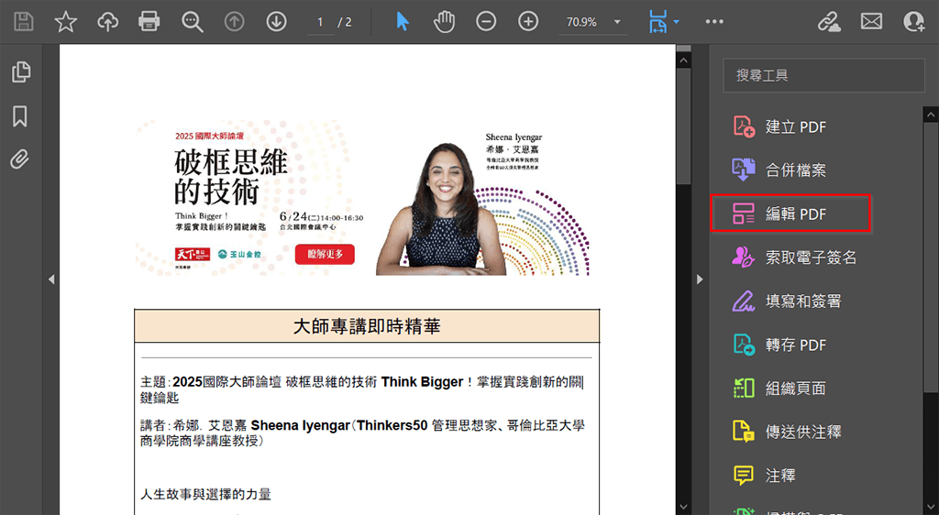Screen dimensions: 939x515
Task: Click the Save file icon
Action: pyautogui.click(x=24, y=21)
